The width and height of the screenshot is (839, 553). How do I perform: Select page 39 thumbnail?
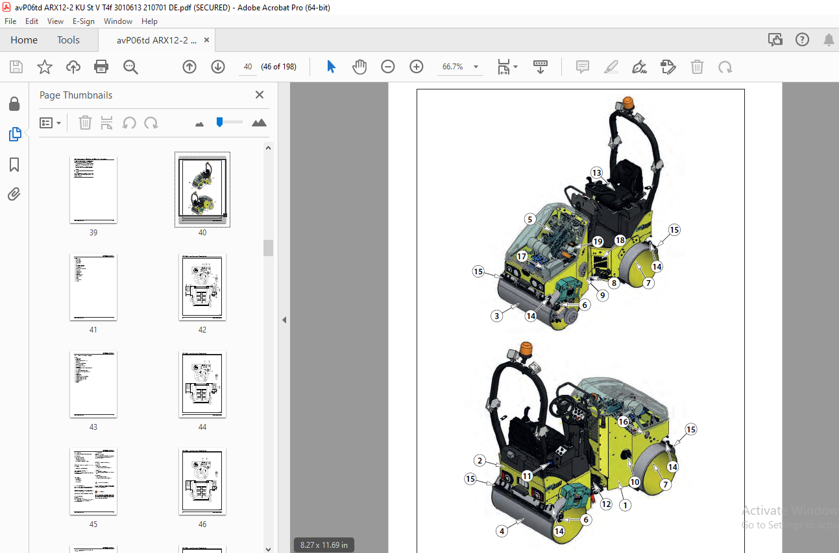[93, 189]
